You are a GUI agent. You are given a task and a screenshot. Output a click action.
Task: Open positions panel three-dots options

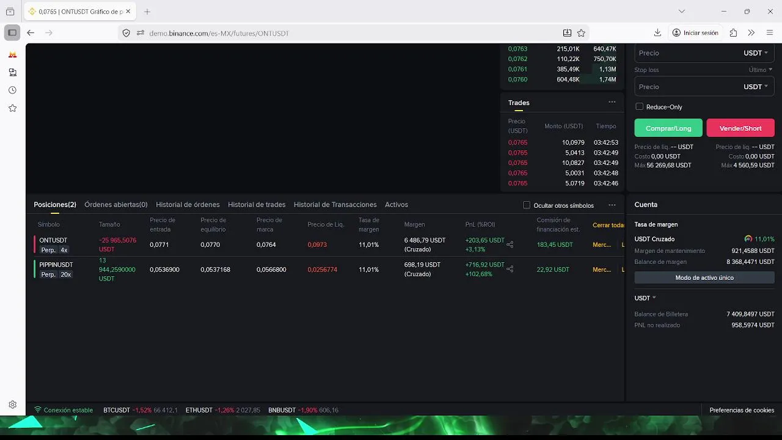(x=612, y=205)
